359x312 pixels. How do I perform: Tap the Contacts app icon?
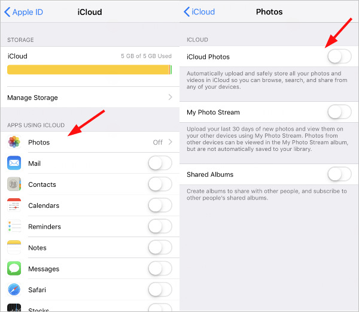tap(14, 184)
